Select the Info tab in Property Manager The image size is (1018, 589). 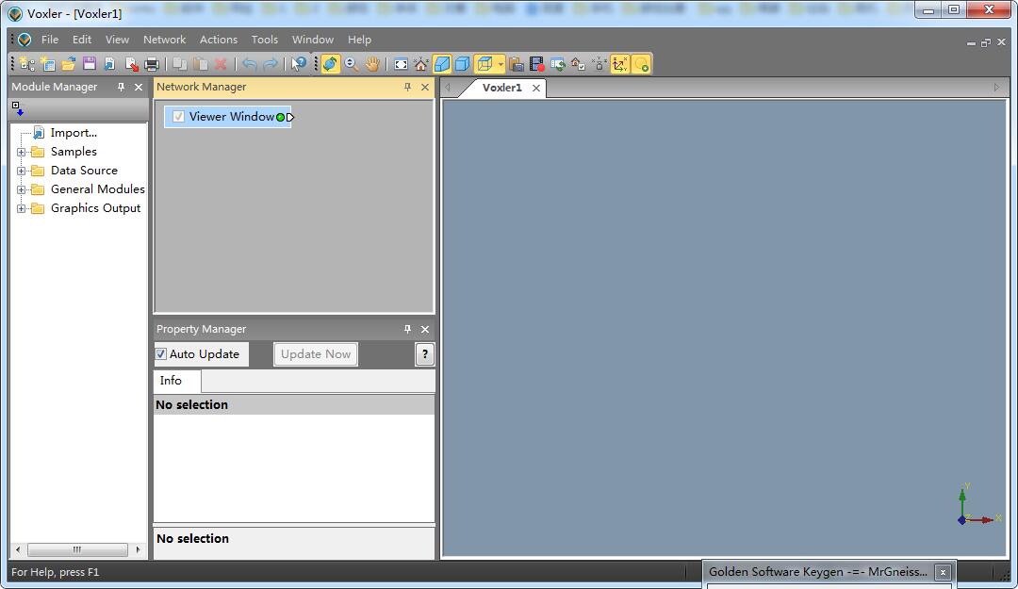(171, 381)
